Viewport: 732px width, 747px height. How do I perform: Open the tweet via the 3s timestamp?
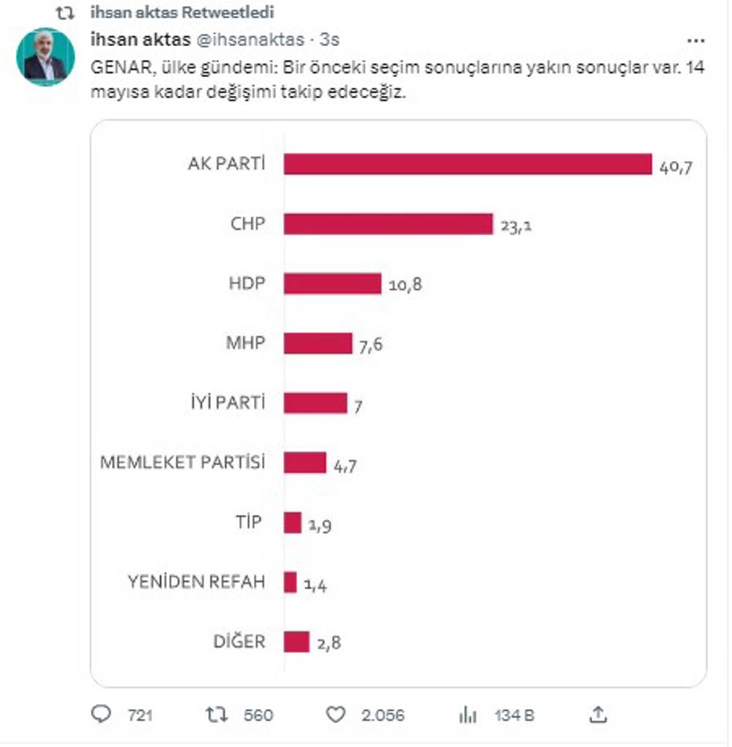(x=331, y=41)
